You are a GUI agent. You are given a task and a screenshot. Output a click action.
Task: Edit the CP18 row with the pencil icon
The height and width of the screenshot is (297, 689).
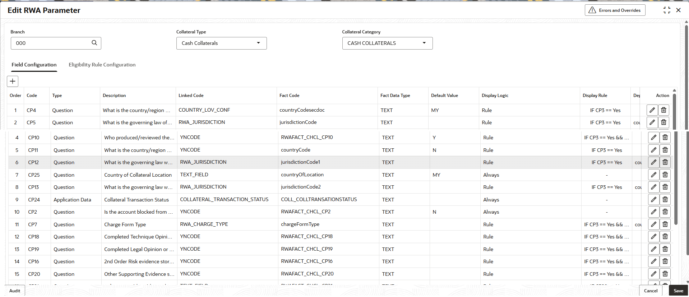[x=653, y=237]
